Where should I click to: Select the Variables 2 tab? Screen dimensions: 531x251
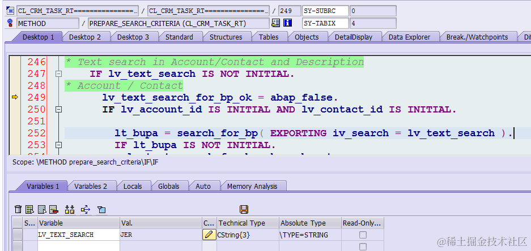(x=91, y=186)
